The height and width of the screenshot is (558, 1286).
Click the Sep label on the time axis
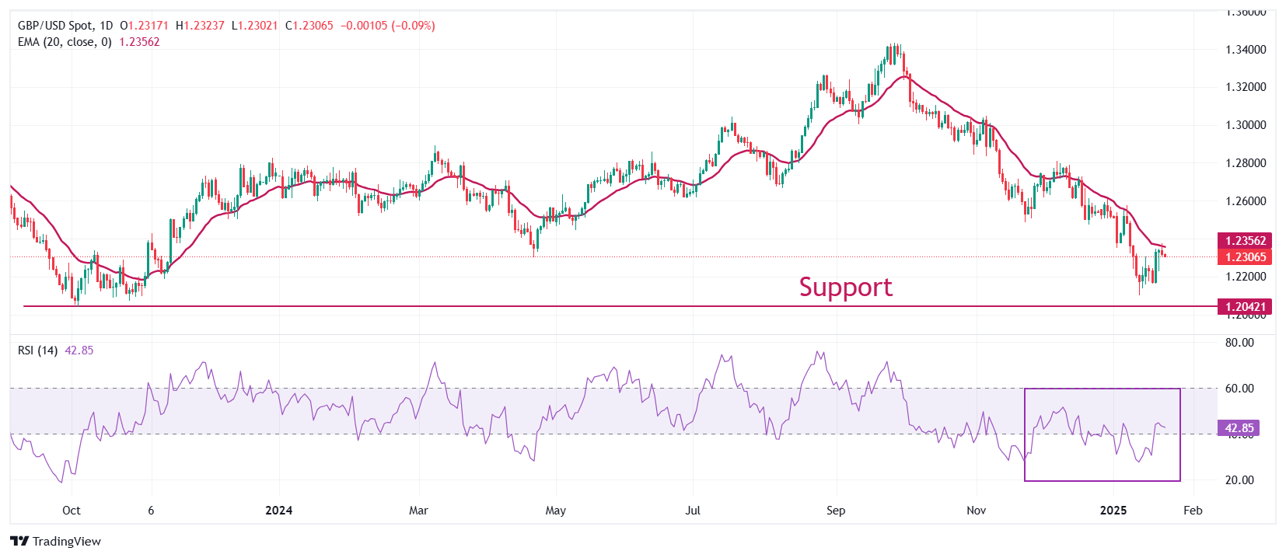click(x=836, y=511)
